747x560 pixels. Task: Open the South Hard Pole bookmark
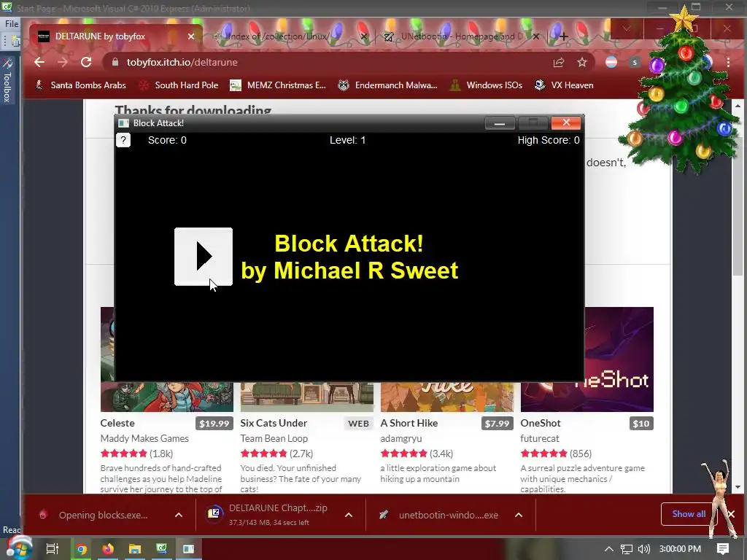[179, 85]
